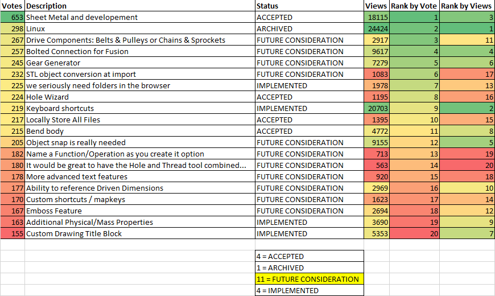Click Rank by Views cell of Linux row
This screenshot has height=296, width=495.
(x=467, y=28)
